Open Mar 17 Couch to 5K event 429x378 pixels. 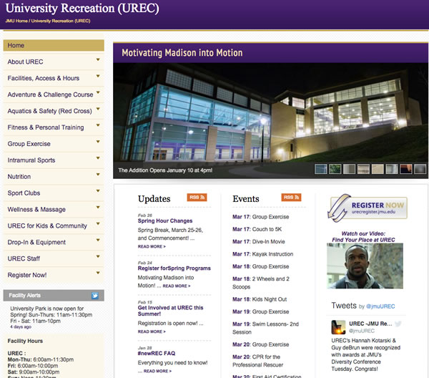tap(257, 229)
